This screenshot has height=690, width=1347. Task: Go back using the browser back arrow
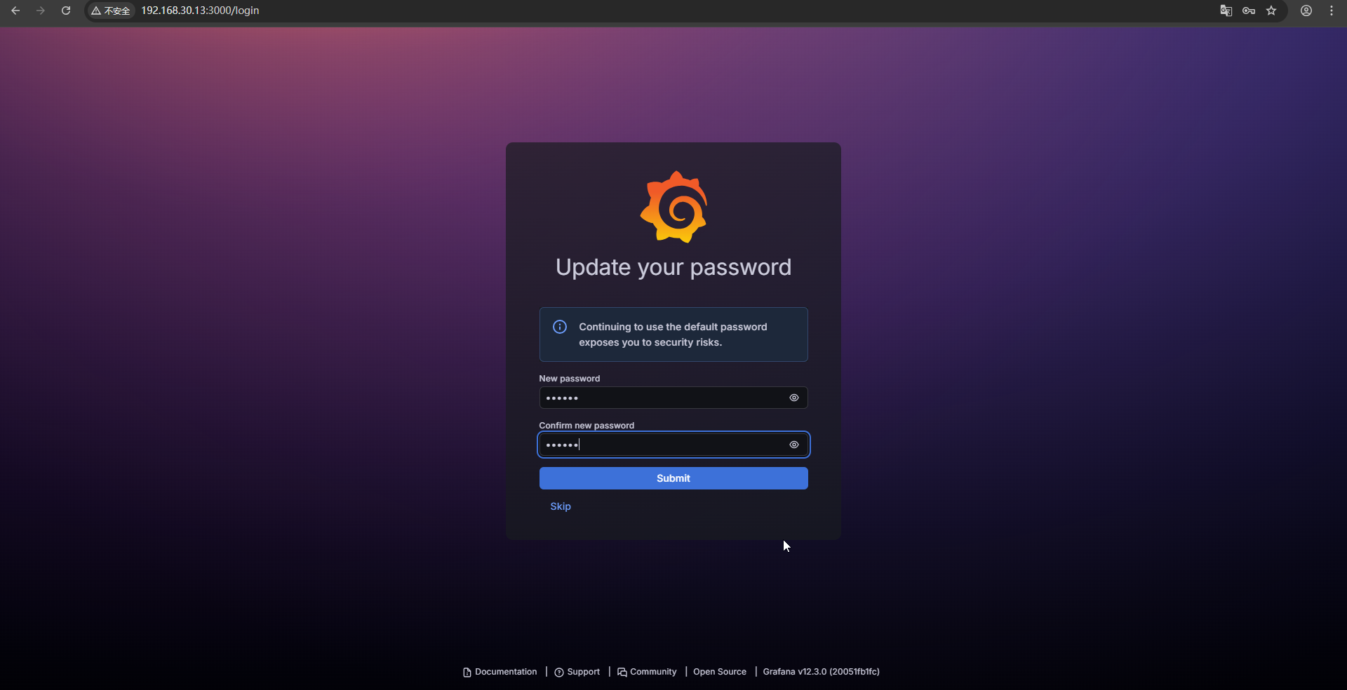pos(15,11)
